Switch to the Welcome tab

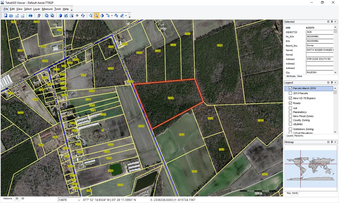tap(8, 198)
